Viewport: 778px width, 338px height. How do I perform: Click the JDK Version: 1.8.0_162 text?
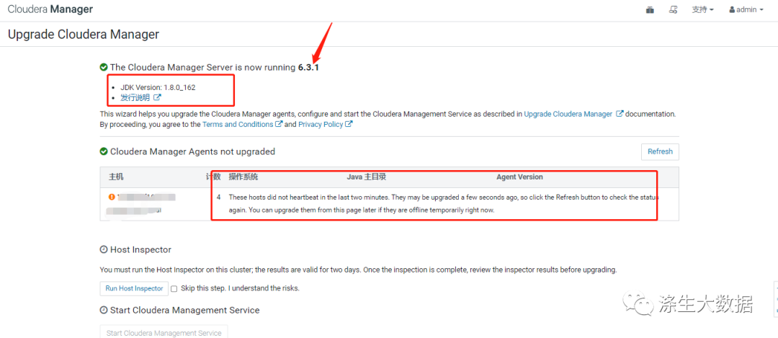pyautogui.click(x=158, y=87)
